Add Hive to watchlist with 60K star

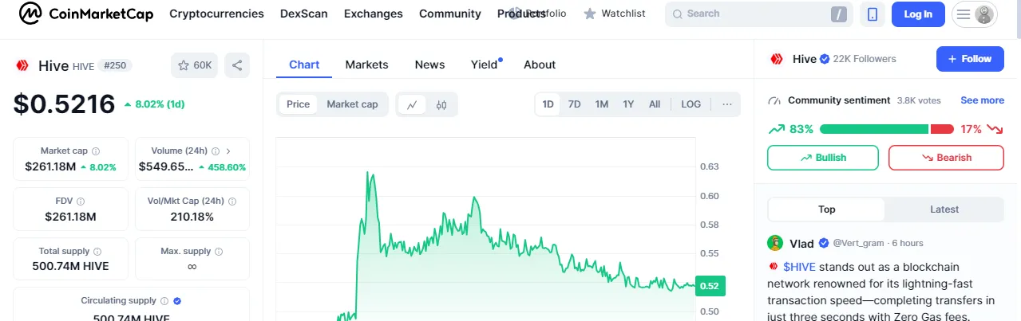point(194,65)
